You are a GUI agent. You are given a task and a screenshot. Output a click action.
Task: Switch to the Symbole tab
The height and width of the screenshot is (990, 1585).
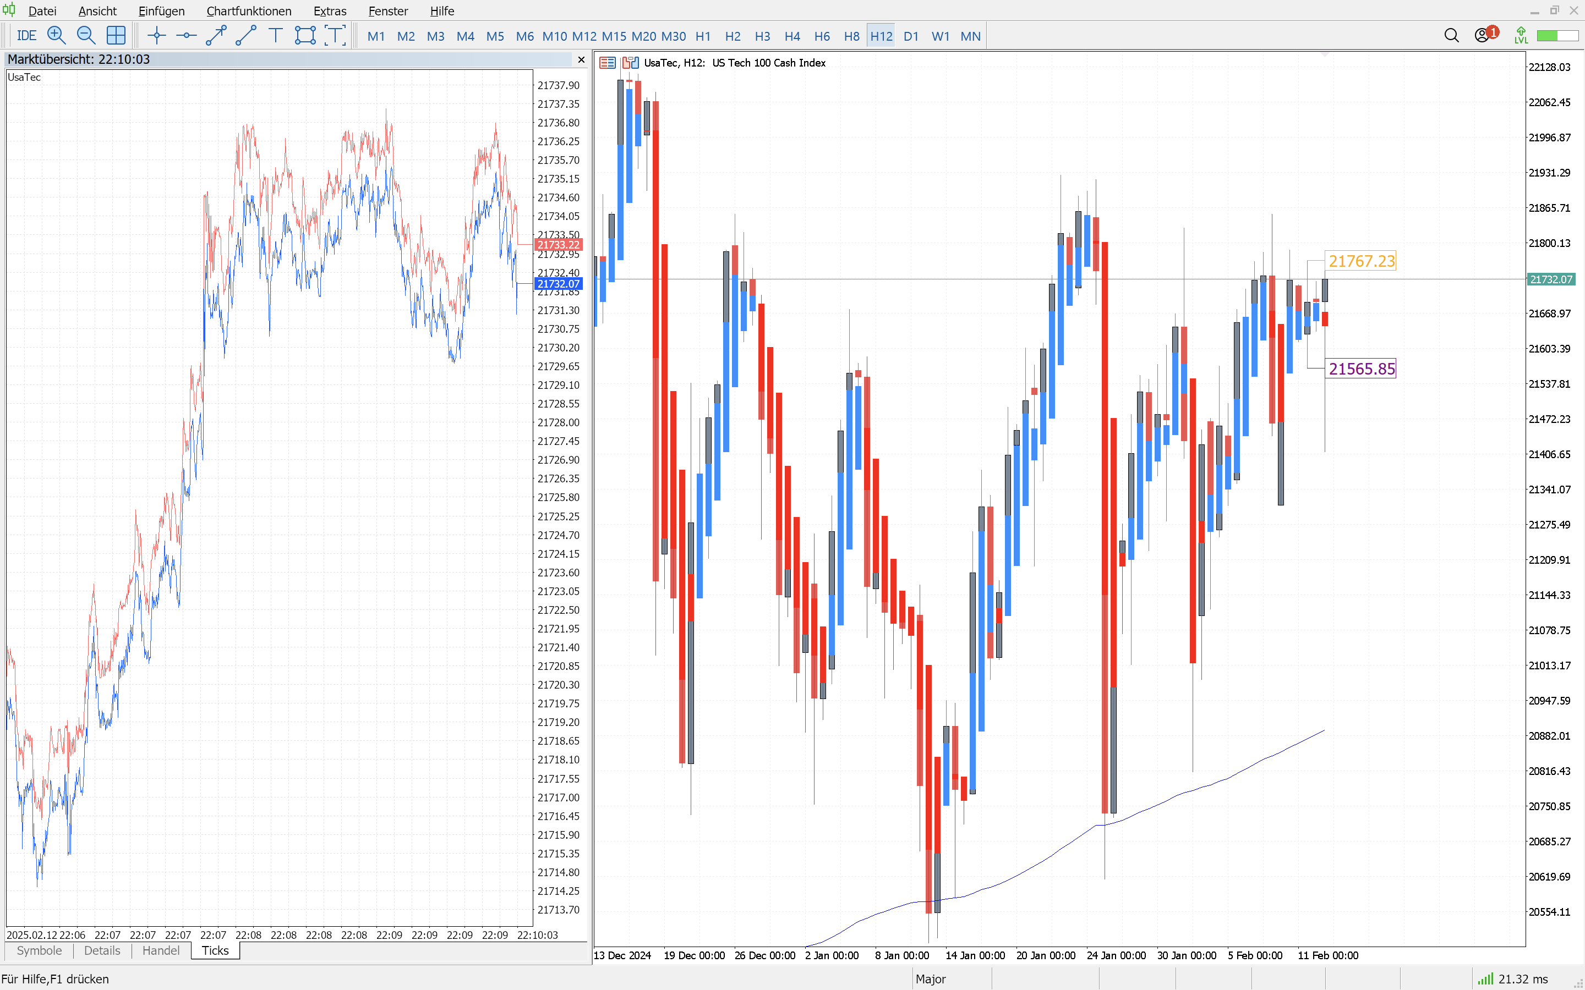coord(39,951)
